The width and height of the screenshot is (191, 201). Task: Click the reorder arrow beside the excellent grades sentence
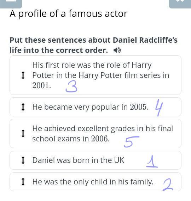tap(23, 133)
